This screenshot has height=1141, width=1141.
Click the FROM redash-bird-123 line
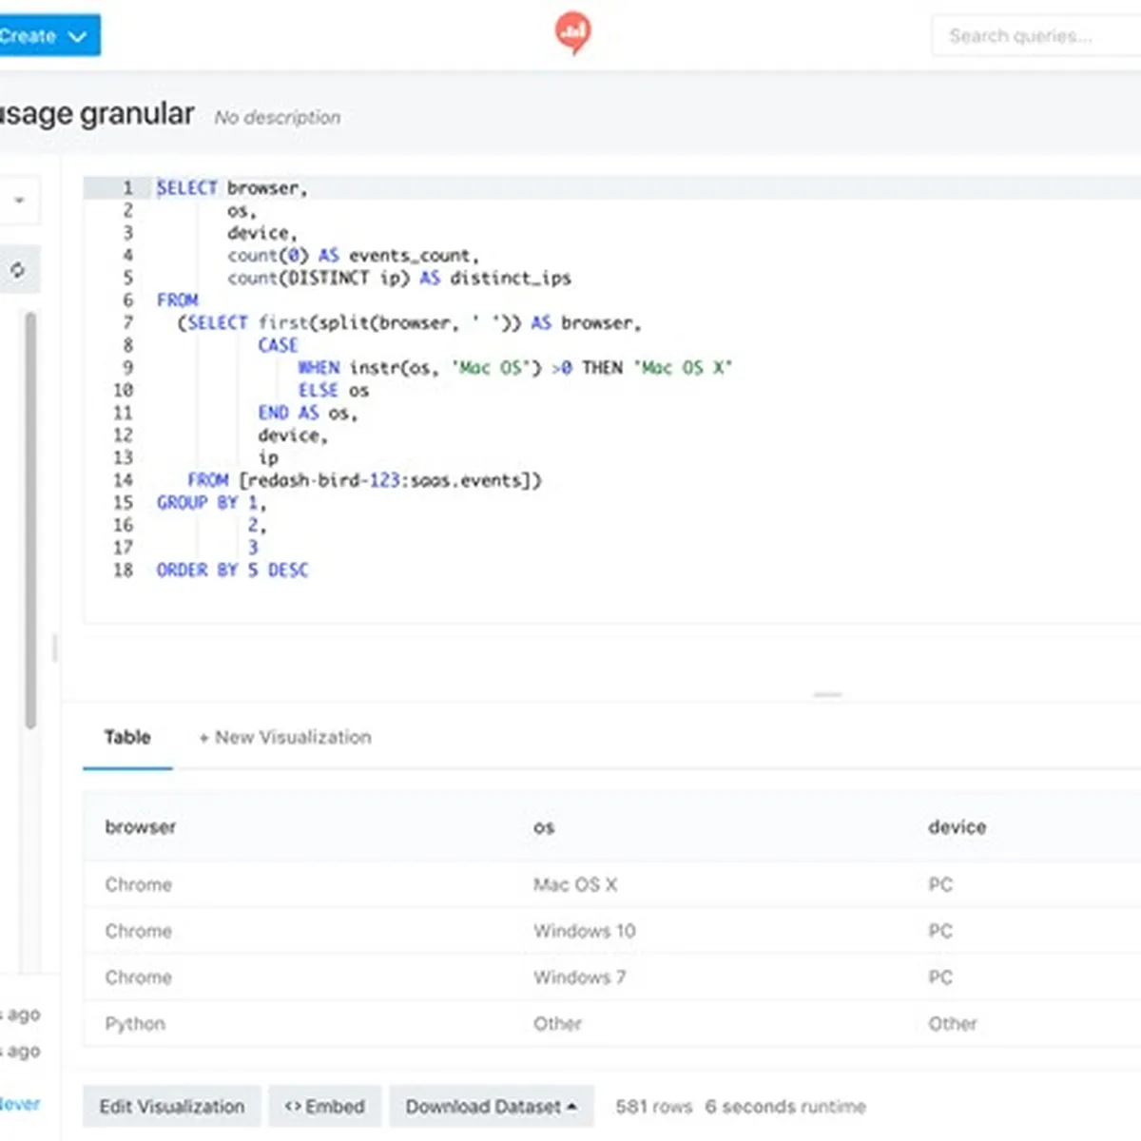click(x=364, y=480)
